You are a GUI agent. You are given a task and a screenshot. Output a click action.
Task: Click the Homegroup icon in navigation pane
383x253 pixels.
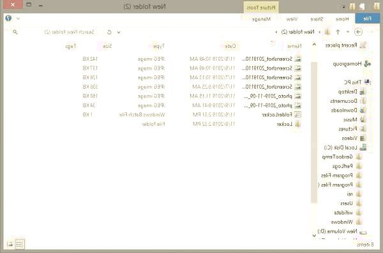pyautogui.click(x=367, y=64)
